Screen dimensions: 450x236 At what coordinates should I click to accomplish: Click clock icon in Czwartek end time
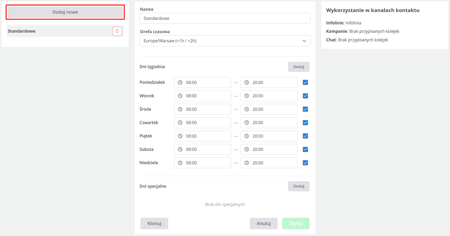[247, 123]
